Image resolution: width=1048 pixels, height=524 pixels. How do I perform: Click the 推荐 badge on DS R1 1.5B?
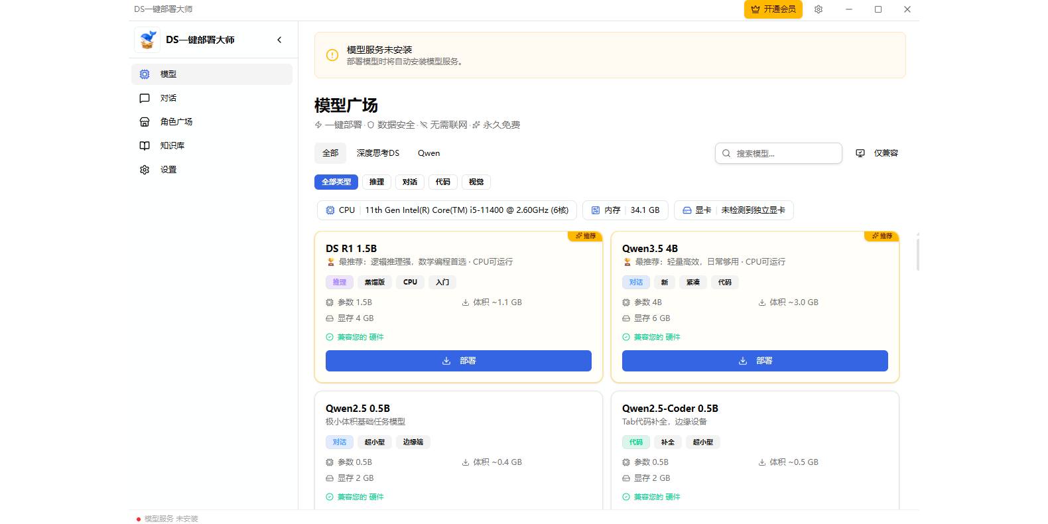coord(586,236)
